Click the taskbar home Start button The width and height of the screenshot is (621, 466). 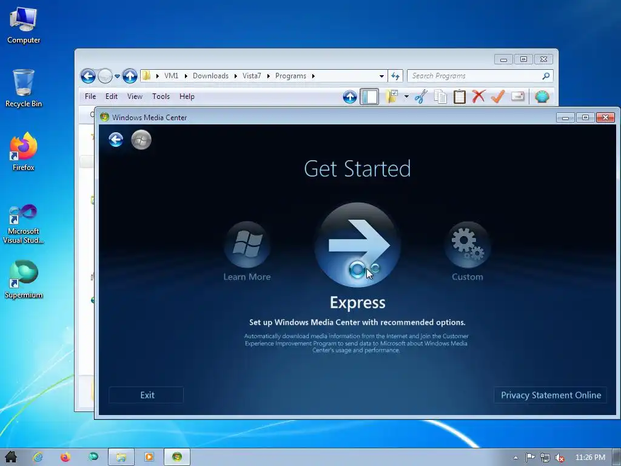(x=11, y=457)
